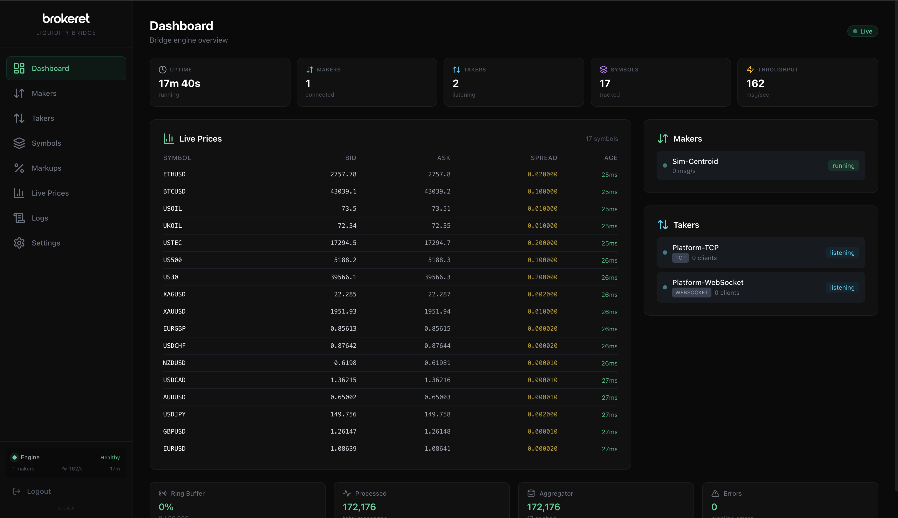Select the Sim-Centroid maker entry

(x=760, y=166)
